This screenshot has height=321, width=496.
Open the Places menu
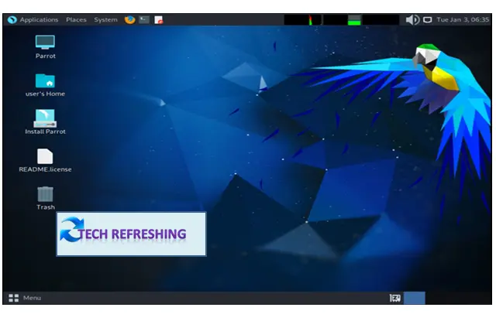tap(76, 19)
